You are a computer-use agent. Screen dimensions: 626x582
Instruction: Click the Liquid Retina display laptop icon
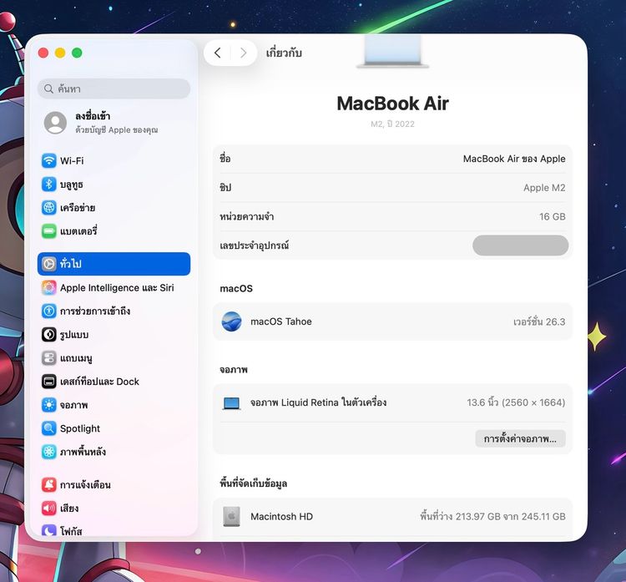(x=231, y=403)
